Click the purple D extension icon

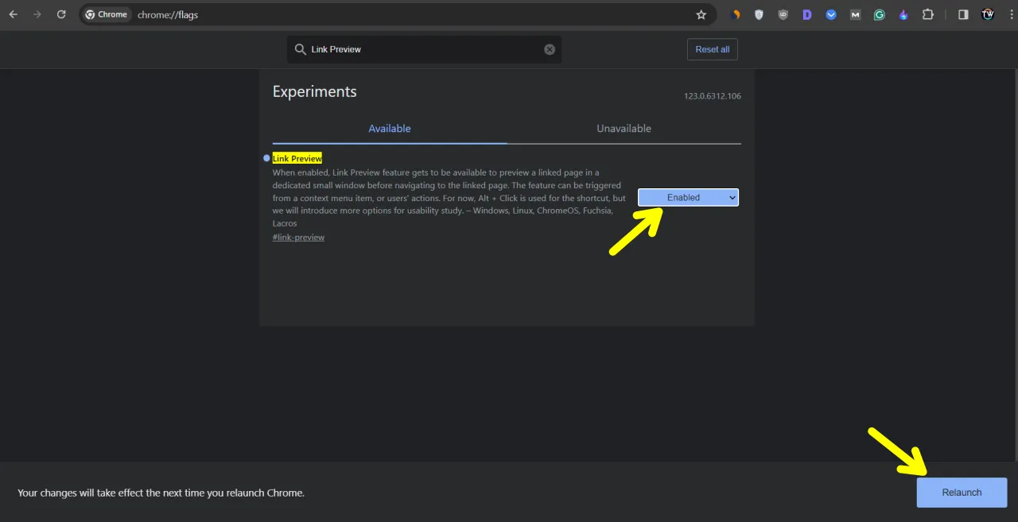click(x=806, y=14)
